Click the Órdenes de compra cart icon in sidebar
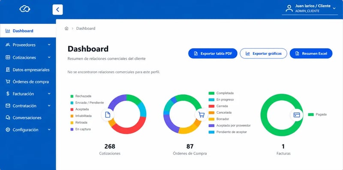 (8, 82)
